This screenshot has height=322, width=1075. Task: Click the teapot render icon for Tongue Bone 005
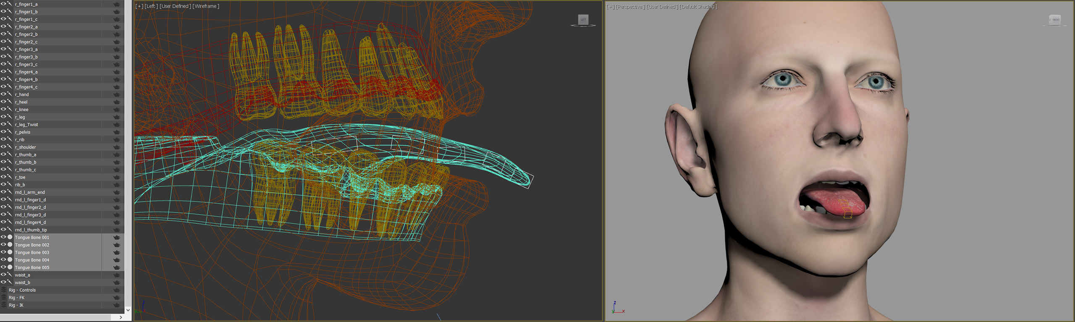(x=117, y=268)
